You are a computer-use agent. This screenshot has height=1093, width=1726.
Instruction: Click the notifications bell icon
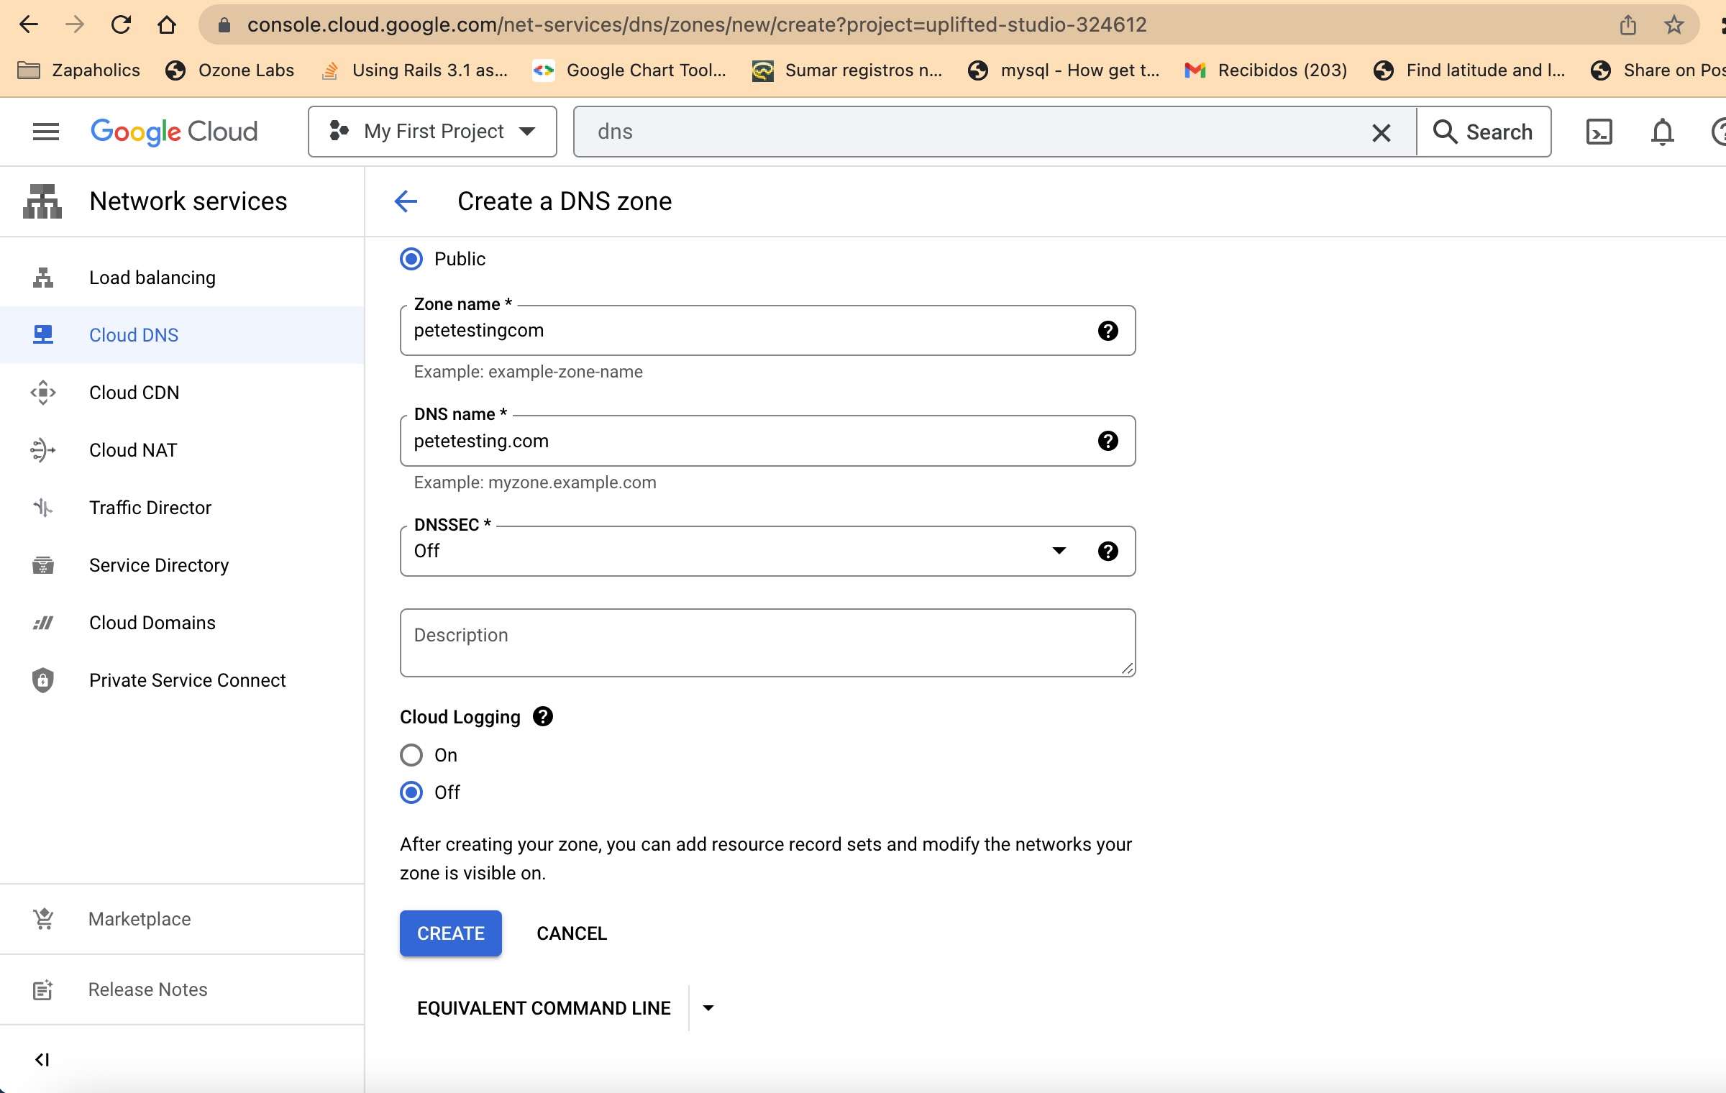coord(1662,132)
